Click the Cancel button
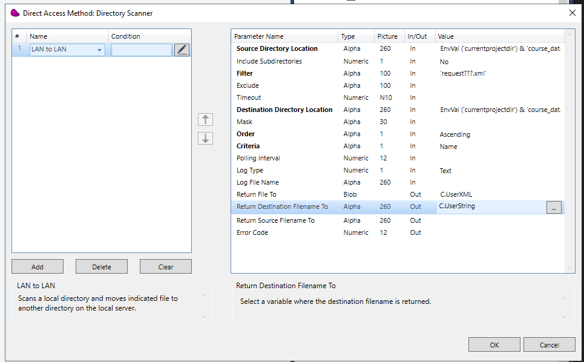The image size is (584, 362). click(x=550, y=345)
